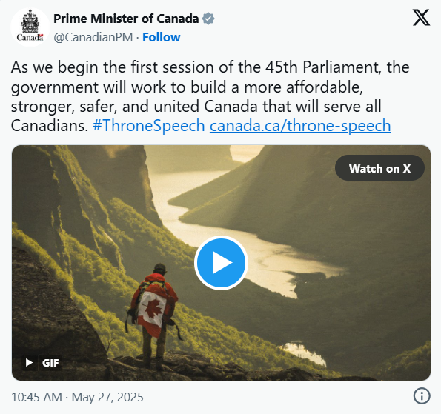Open the #ThroneSpeech hashtag
This screenshot has width=441, height=414.
[x=148, y=125]
